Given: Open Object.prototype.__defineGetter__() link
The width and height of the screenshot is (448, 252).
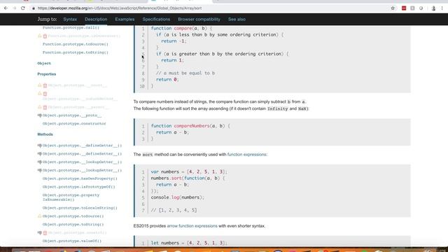Looking at the screenshot, I should click(x=83, y=146).
